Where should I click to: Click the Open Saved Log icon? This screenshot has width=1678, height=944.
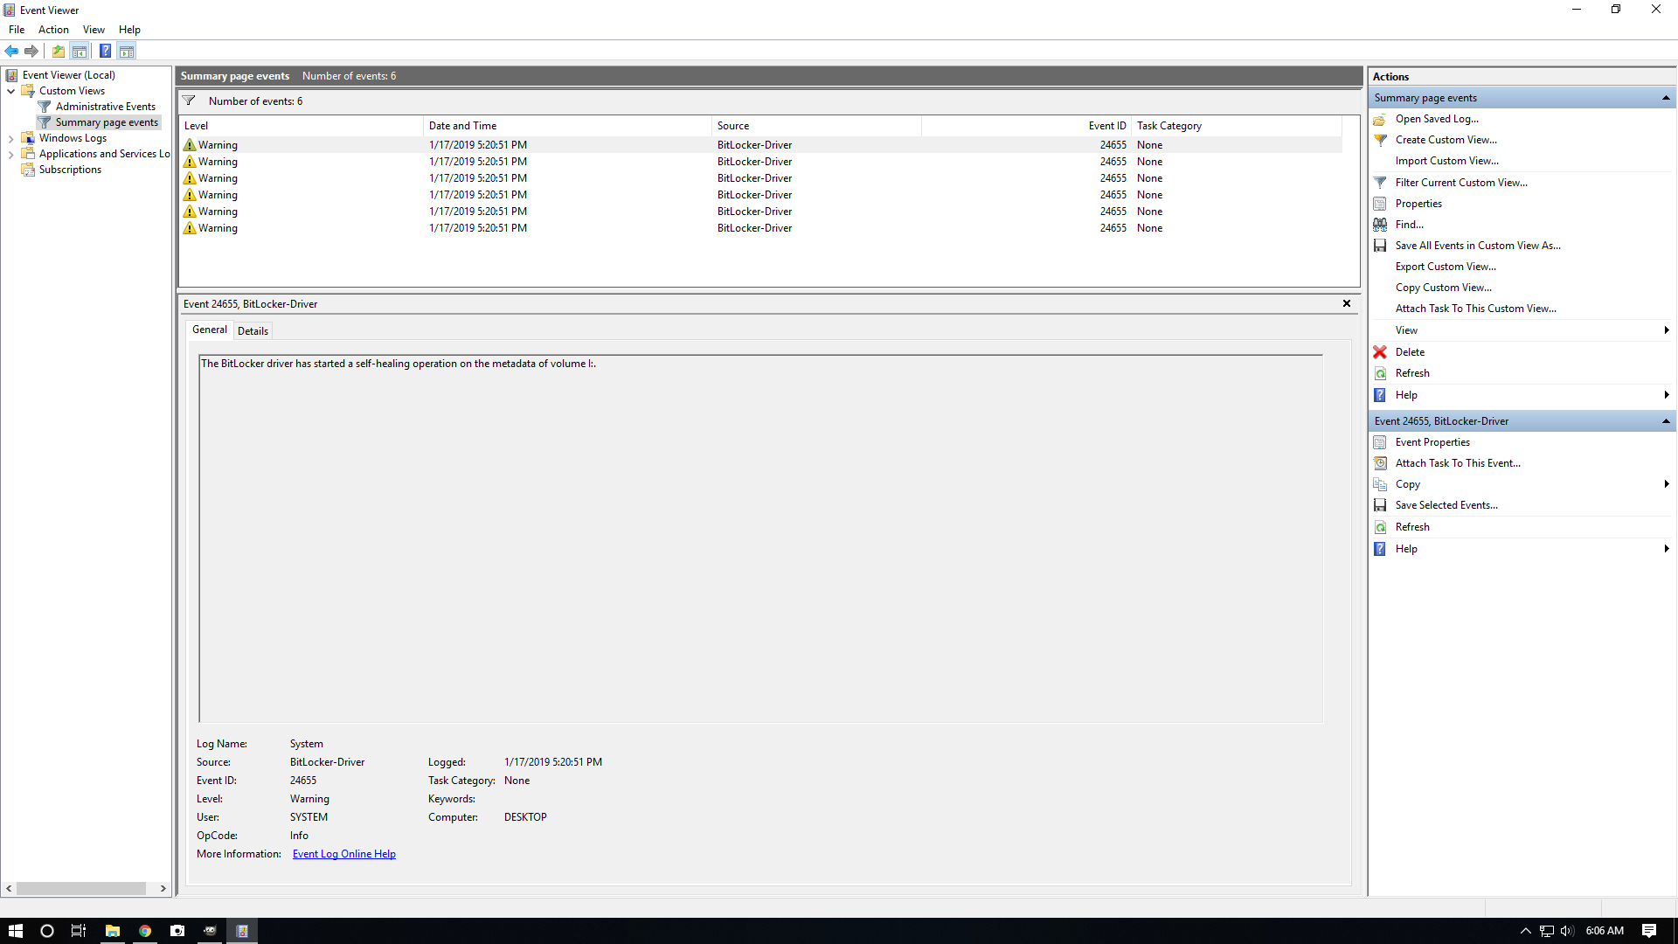pyautogui.click(x=1380, y=119)
